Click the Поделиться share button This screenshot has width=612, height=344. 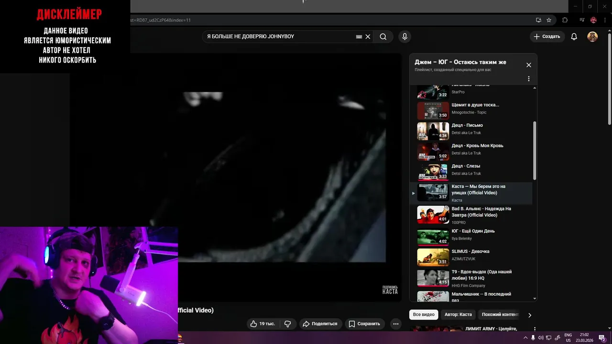[x=320, y=323]
